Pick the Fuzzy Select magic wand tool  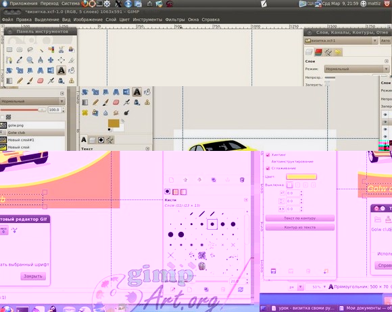point(41,50)
